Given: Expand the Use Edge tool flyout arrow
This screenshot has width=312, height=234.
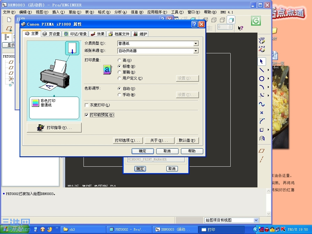Looking at the screenshot, I should [x=268, y=130].
